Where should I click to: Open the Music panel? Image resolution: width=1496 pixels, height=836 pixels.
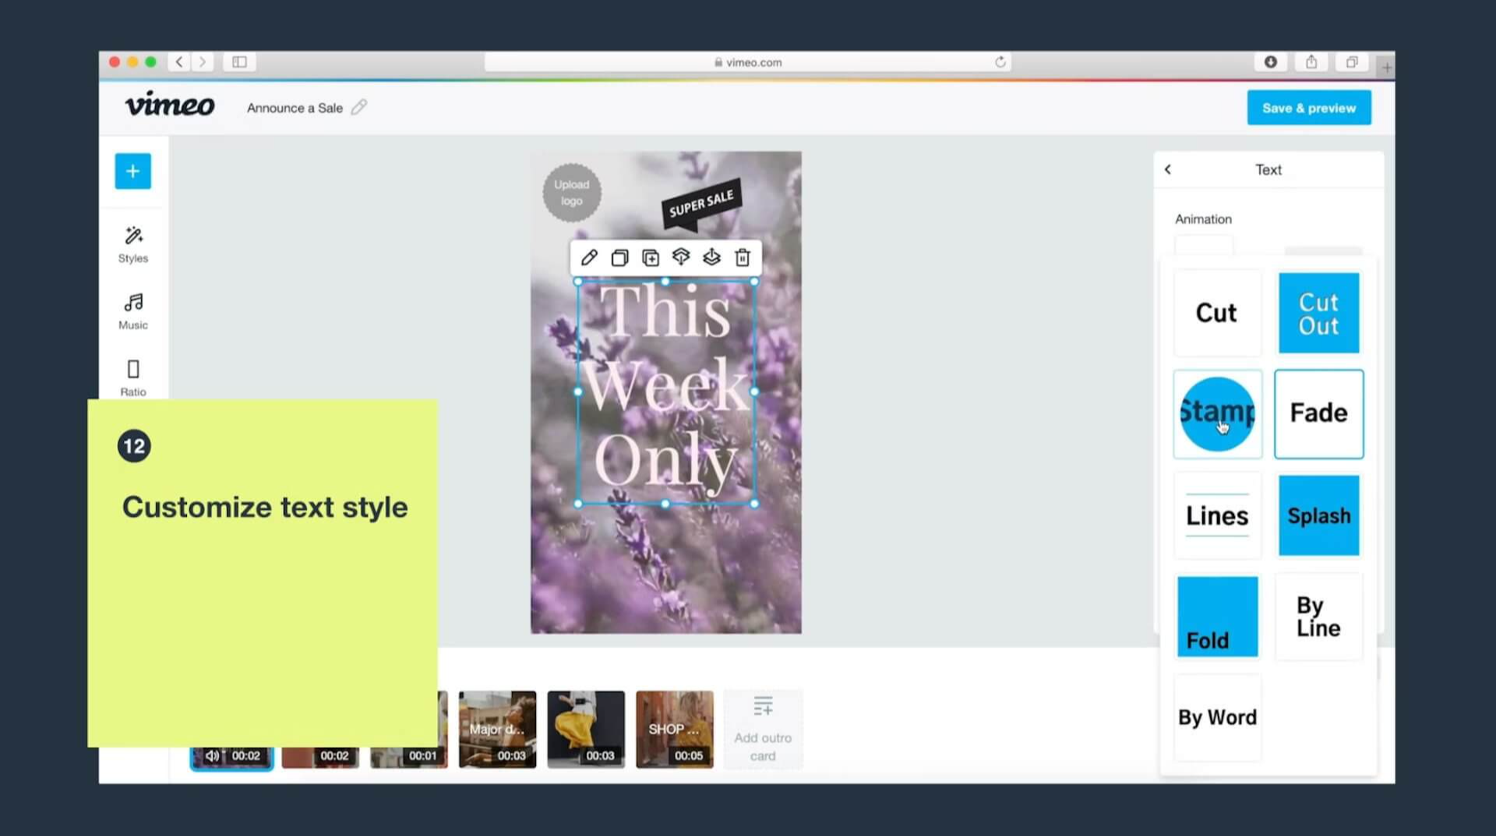(x=132, y=311)
